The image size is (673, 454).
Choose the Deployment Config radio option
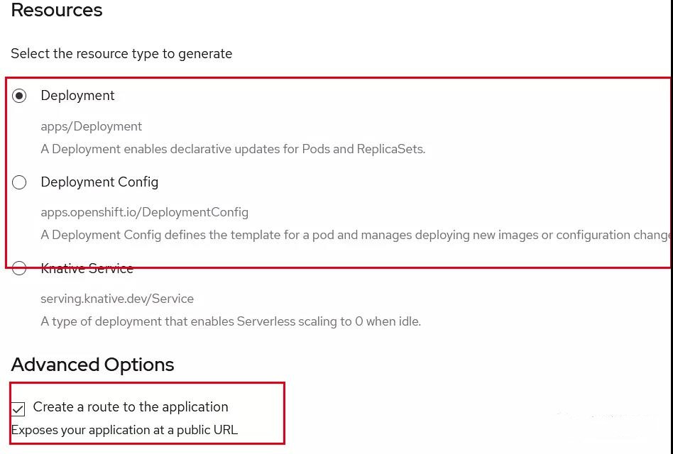tap(19, 182)
